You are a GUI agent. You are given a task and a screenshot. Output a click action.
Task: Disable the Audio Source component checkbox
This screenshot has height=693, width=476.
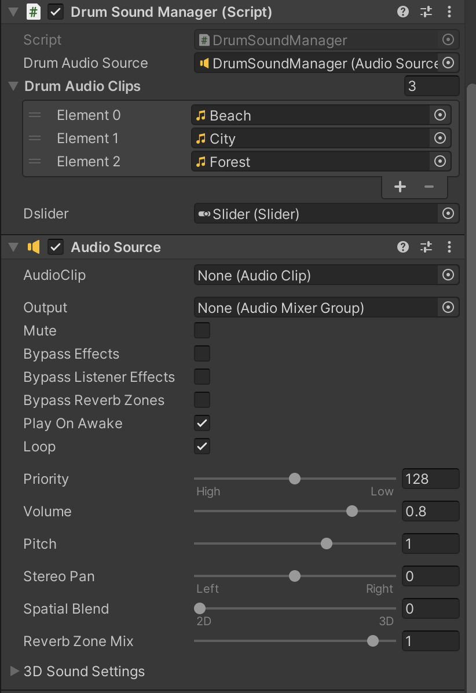click(x=56, y=247)
